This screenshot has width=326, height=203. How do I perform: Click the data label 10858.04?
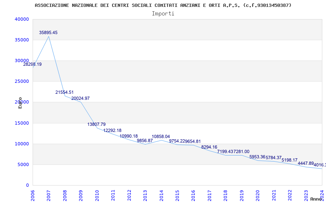(161, 136)
